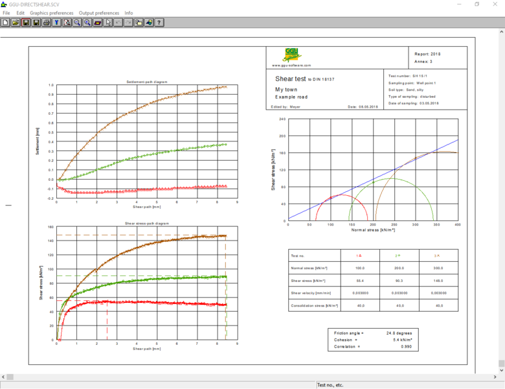Click the GGU Software logo
This screenshot has width=505, height=389.
pyautogui.click(x=291, y=55)
